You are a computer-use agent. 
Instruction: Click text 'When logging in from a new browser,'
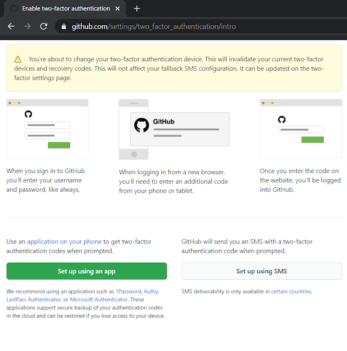[172, 172]
